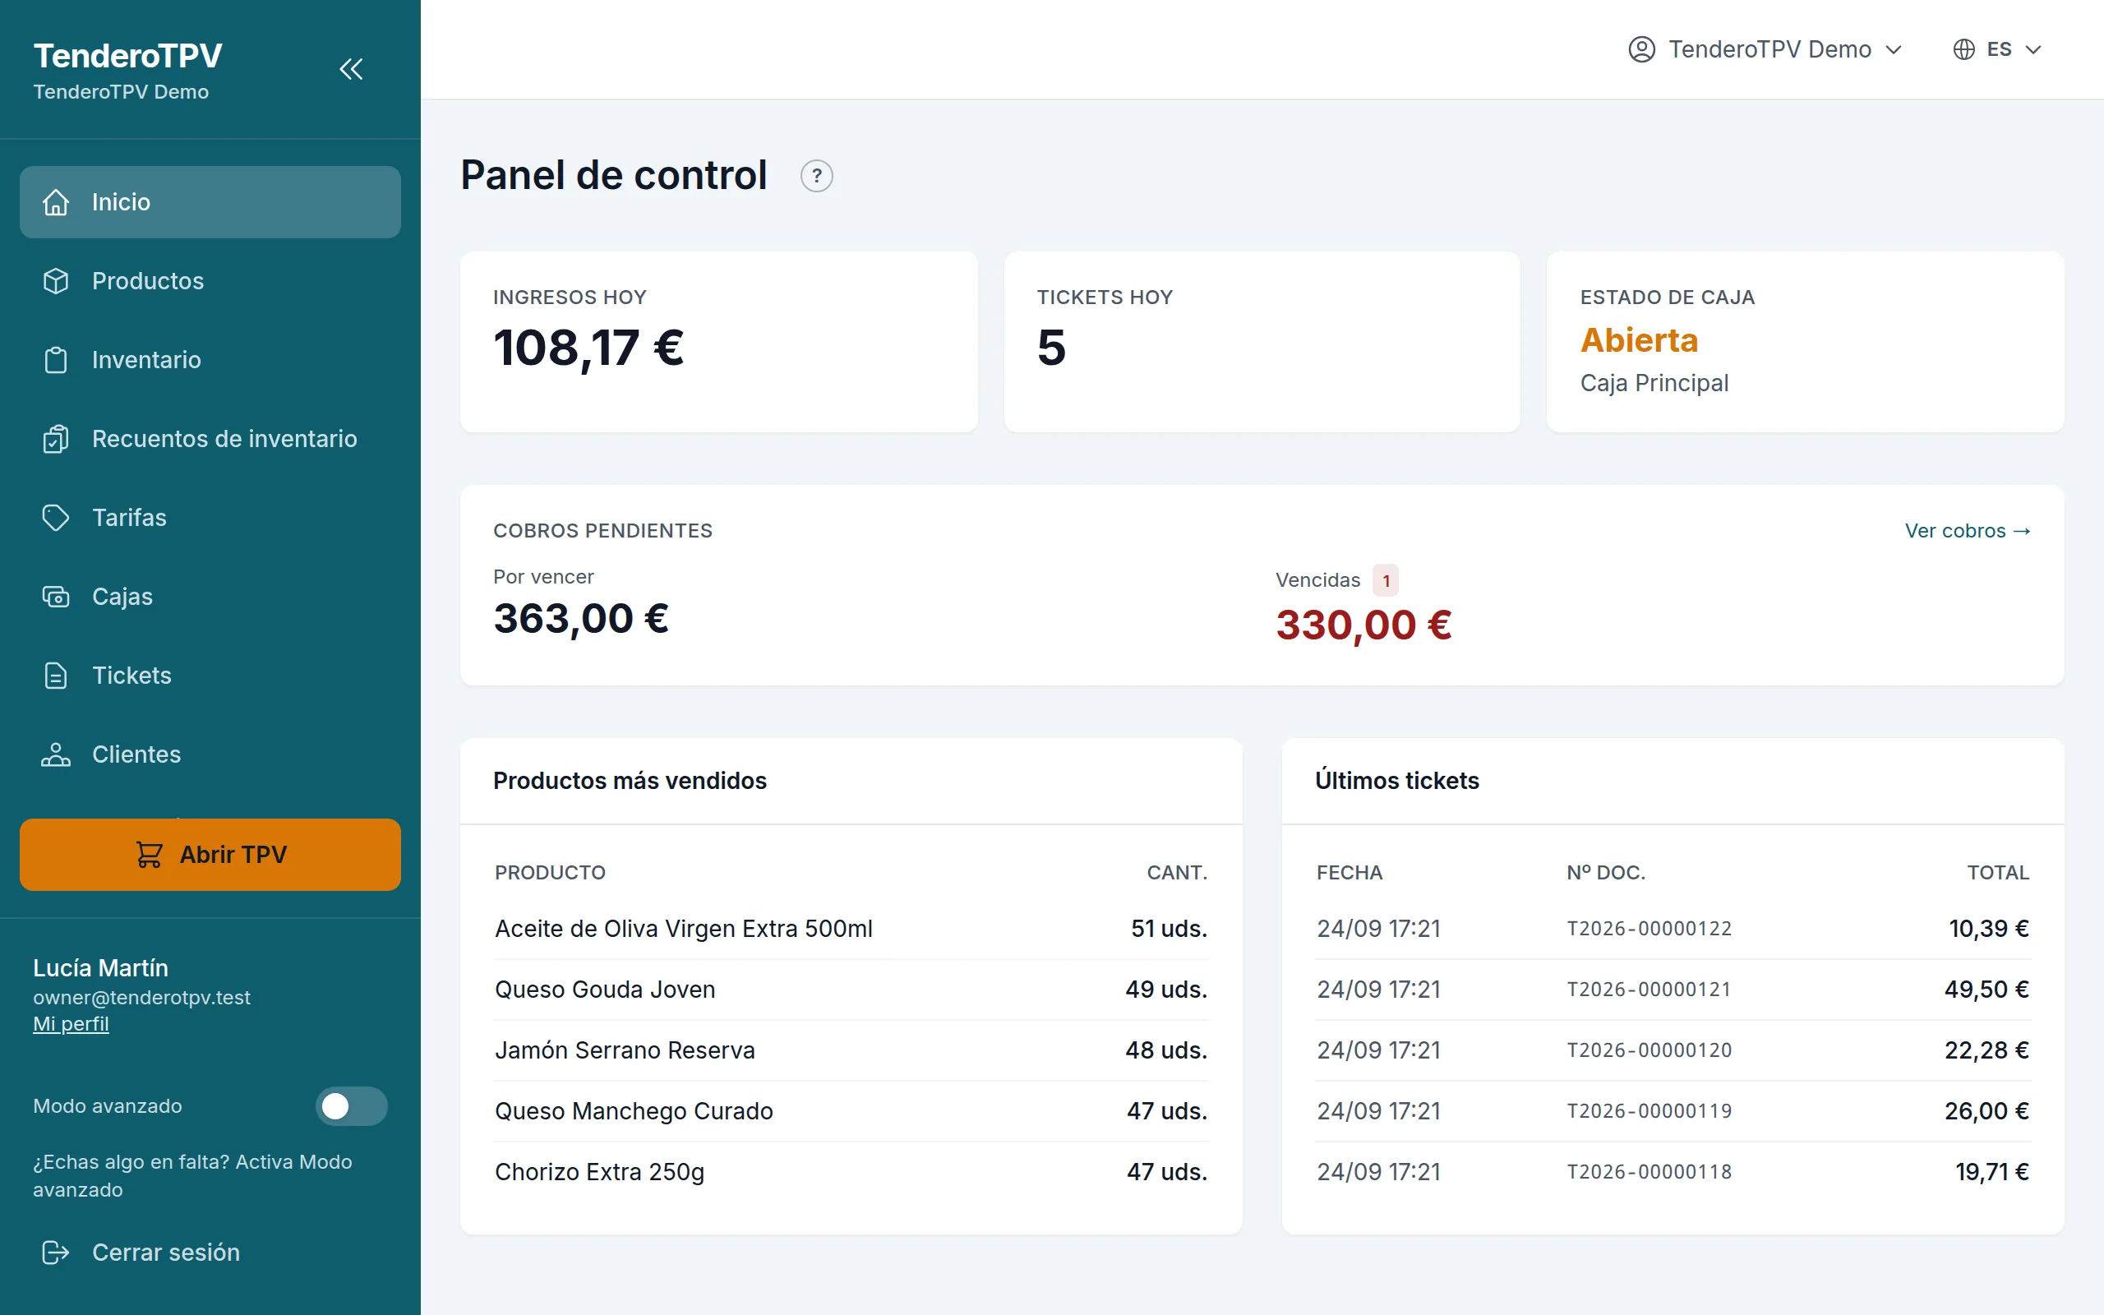Click Aceite de Oliva Virgen Extra 500ml row
The width and height of the screenshot is (2104, 1315).
[851, 929]
